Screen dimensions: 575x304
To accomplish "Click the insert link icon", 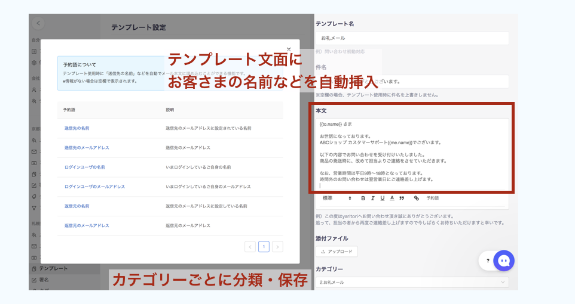I will (416, 198).
